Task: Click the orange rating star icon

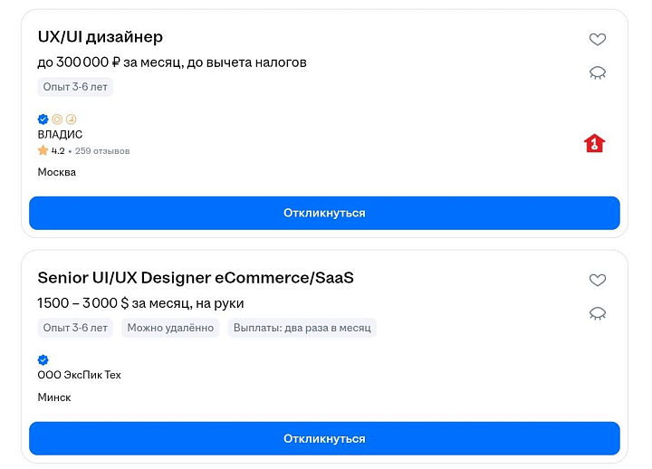Action: coord(43,151)
